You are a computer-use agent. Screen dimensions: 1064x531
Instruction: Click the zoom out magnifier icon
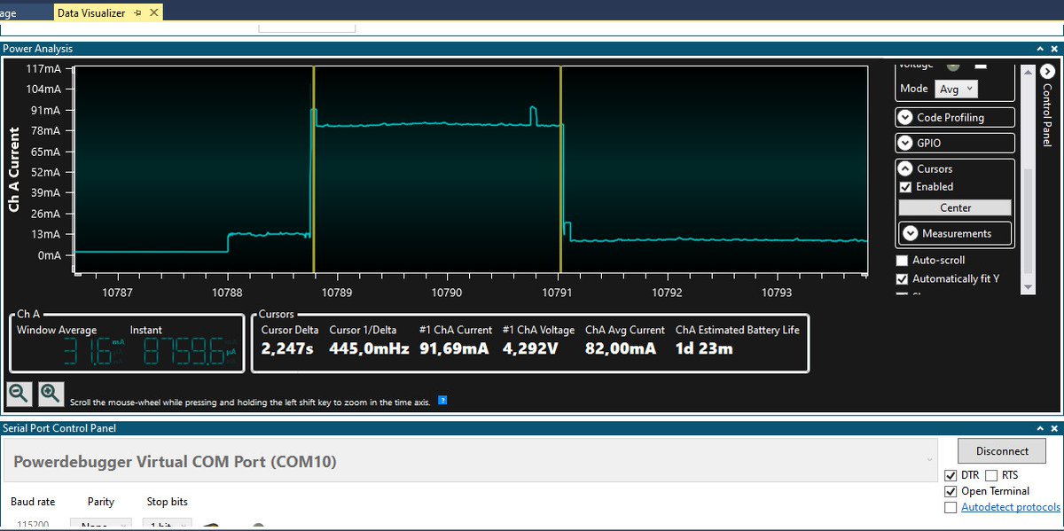[18, 394]
